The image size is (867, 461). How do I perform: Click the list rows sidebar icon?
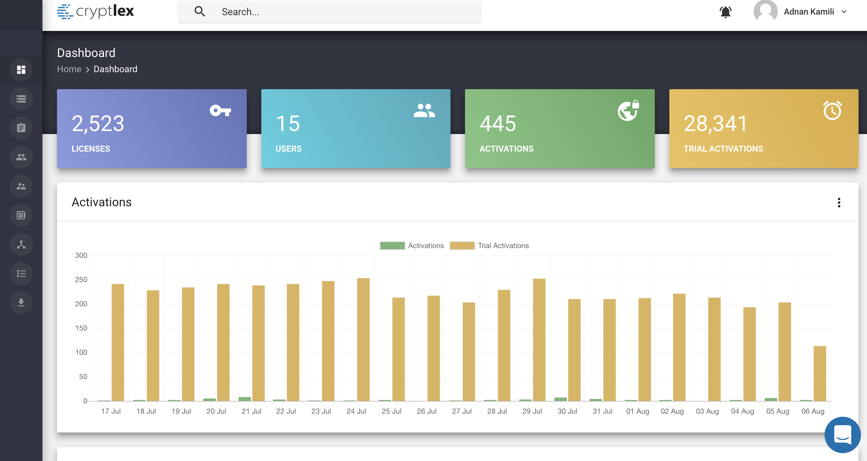[21, 99]
